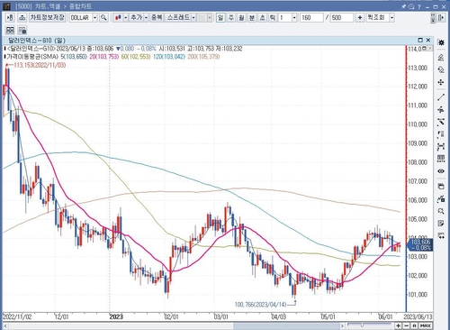Click the toolbar overflow scroll control
450x330 pixels.
point(433,18)
